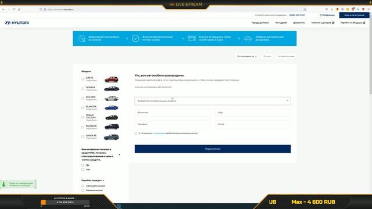
Task: Click the black PALISADE car thumbnail
Action: 112,127
